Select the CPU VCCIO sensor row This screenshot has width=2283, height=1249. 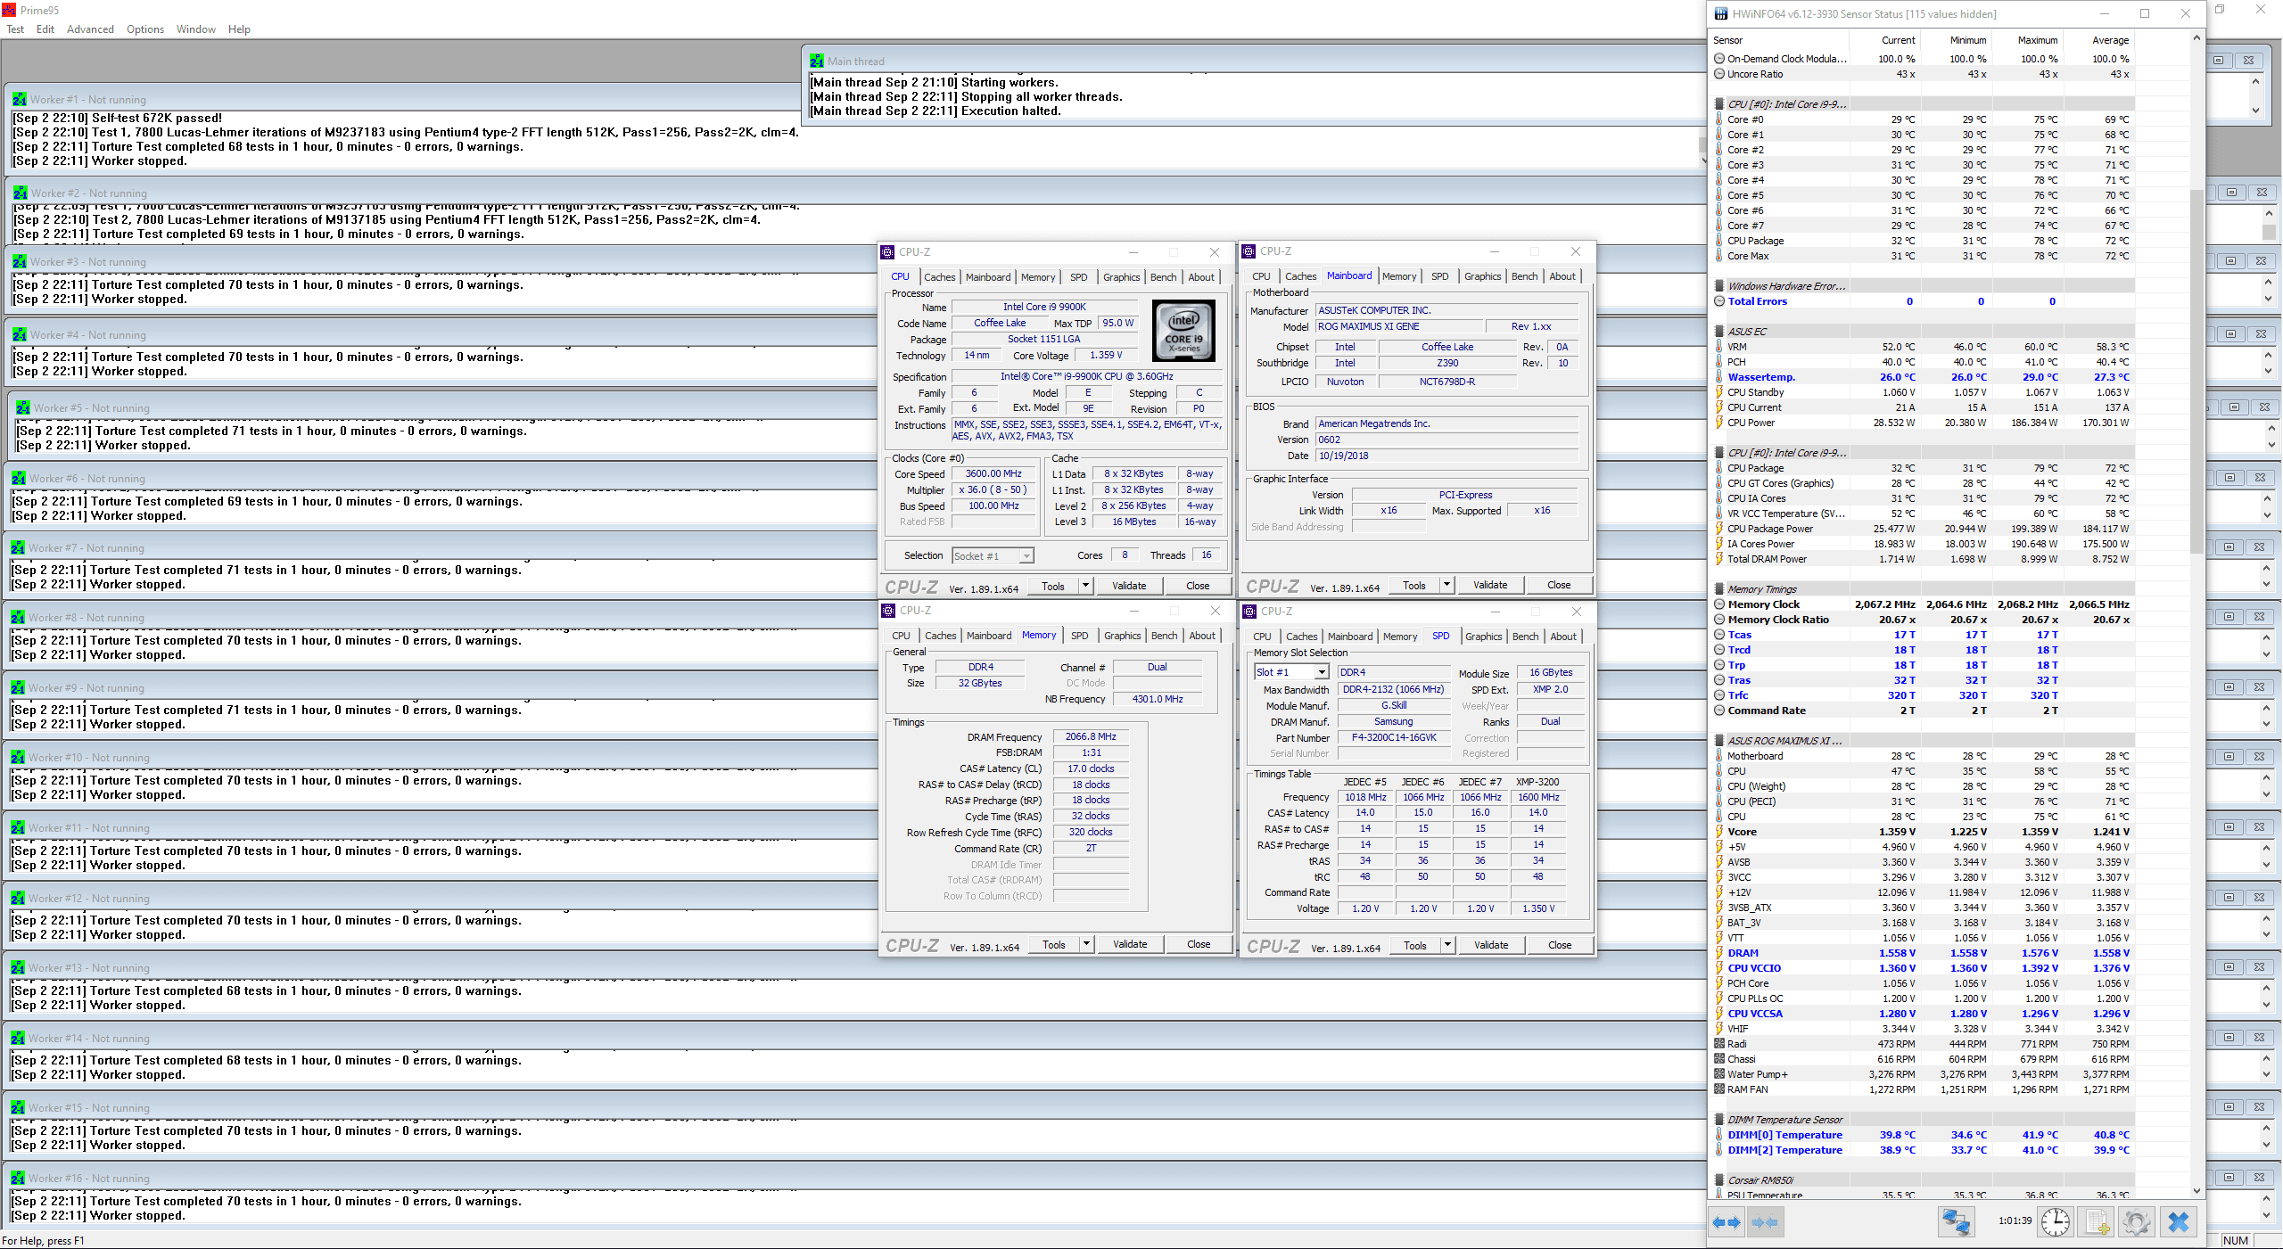point(1923,968)
